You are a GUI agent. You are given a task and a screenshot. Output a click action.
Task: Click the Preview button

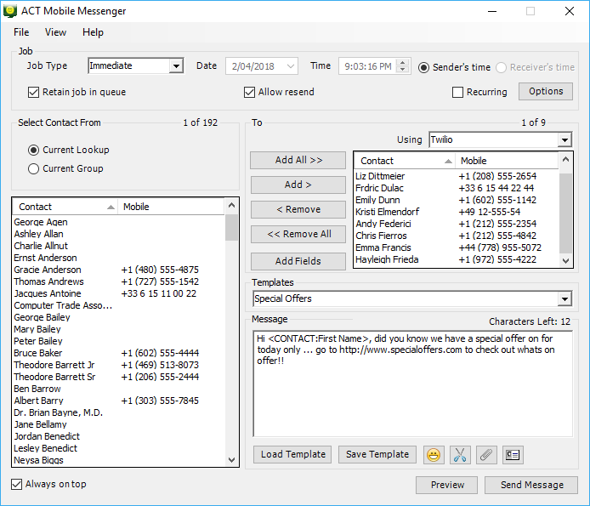click(446, 485)
